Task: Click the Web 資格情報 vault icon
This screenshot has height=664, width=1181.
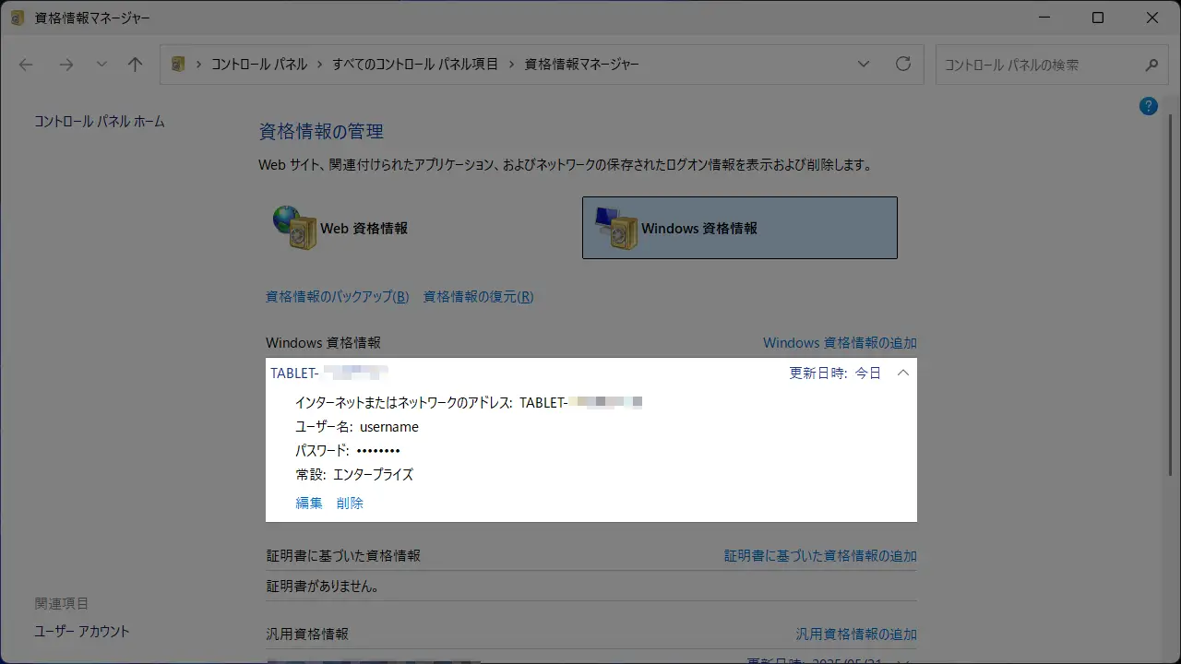Action: pyautogui.click(x=294, y=228)
